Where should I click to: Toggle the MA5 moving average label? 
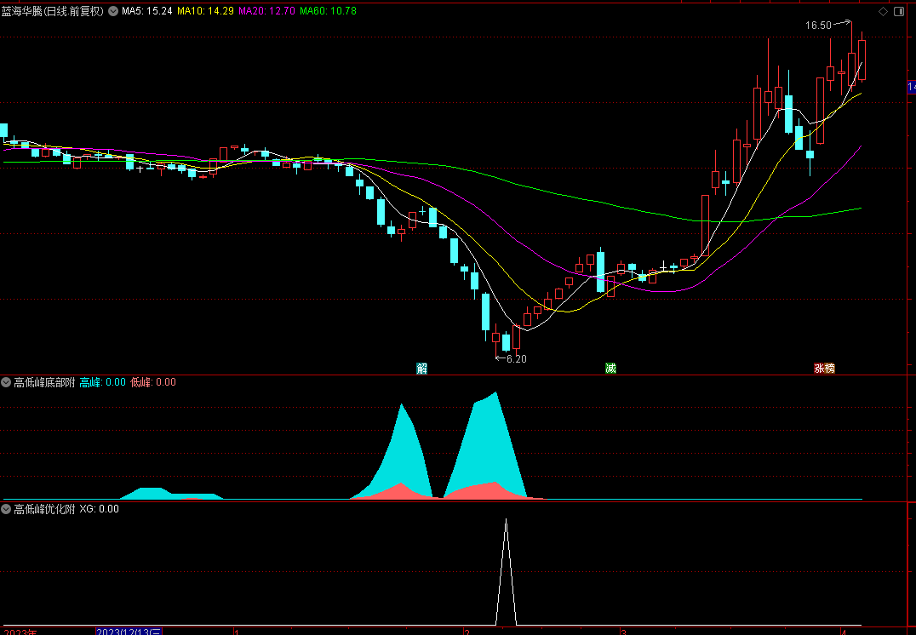tap(146, 11)
